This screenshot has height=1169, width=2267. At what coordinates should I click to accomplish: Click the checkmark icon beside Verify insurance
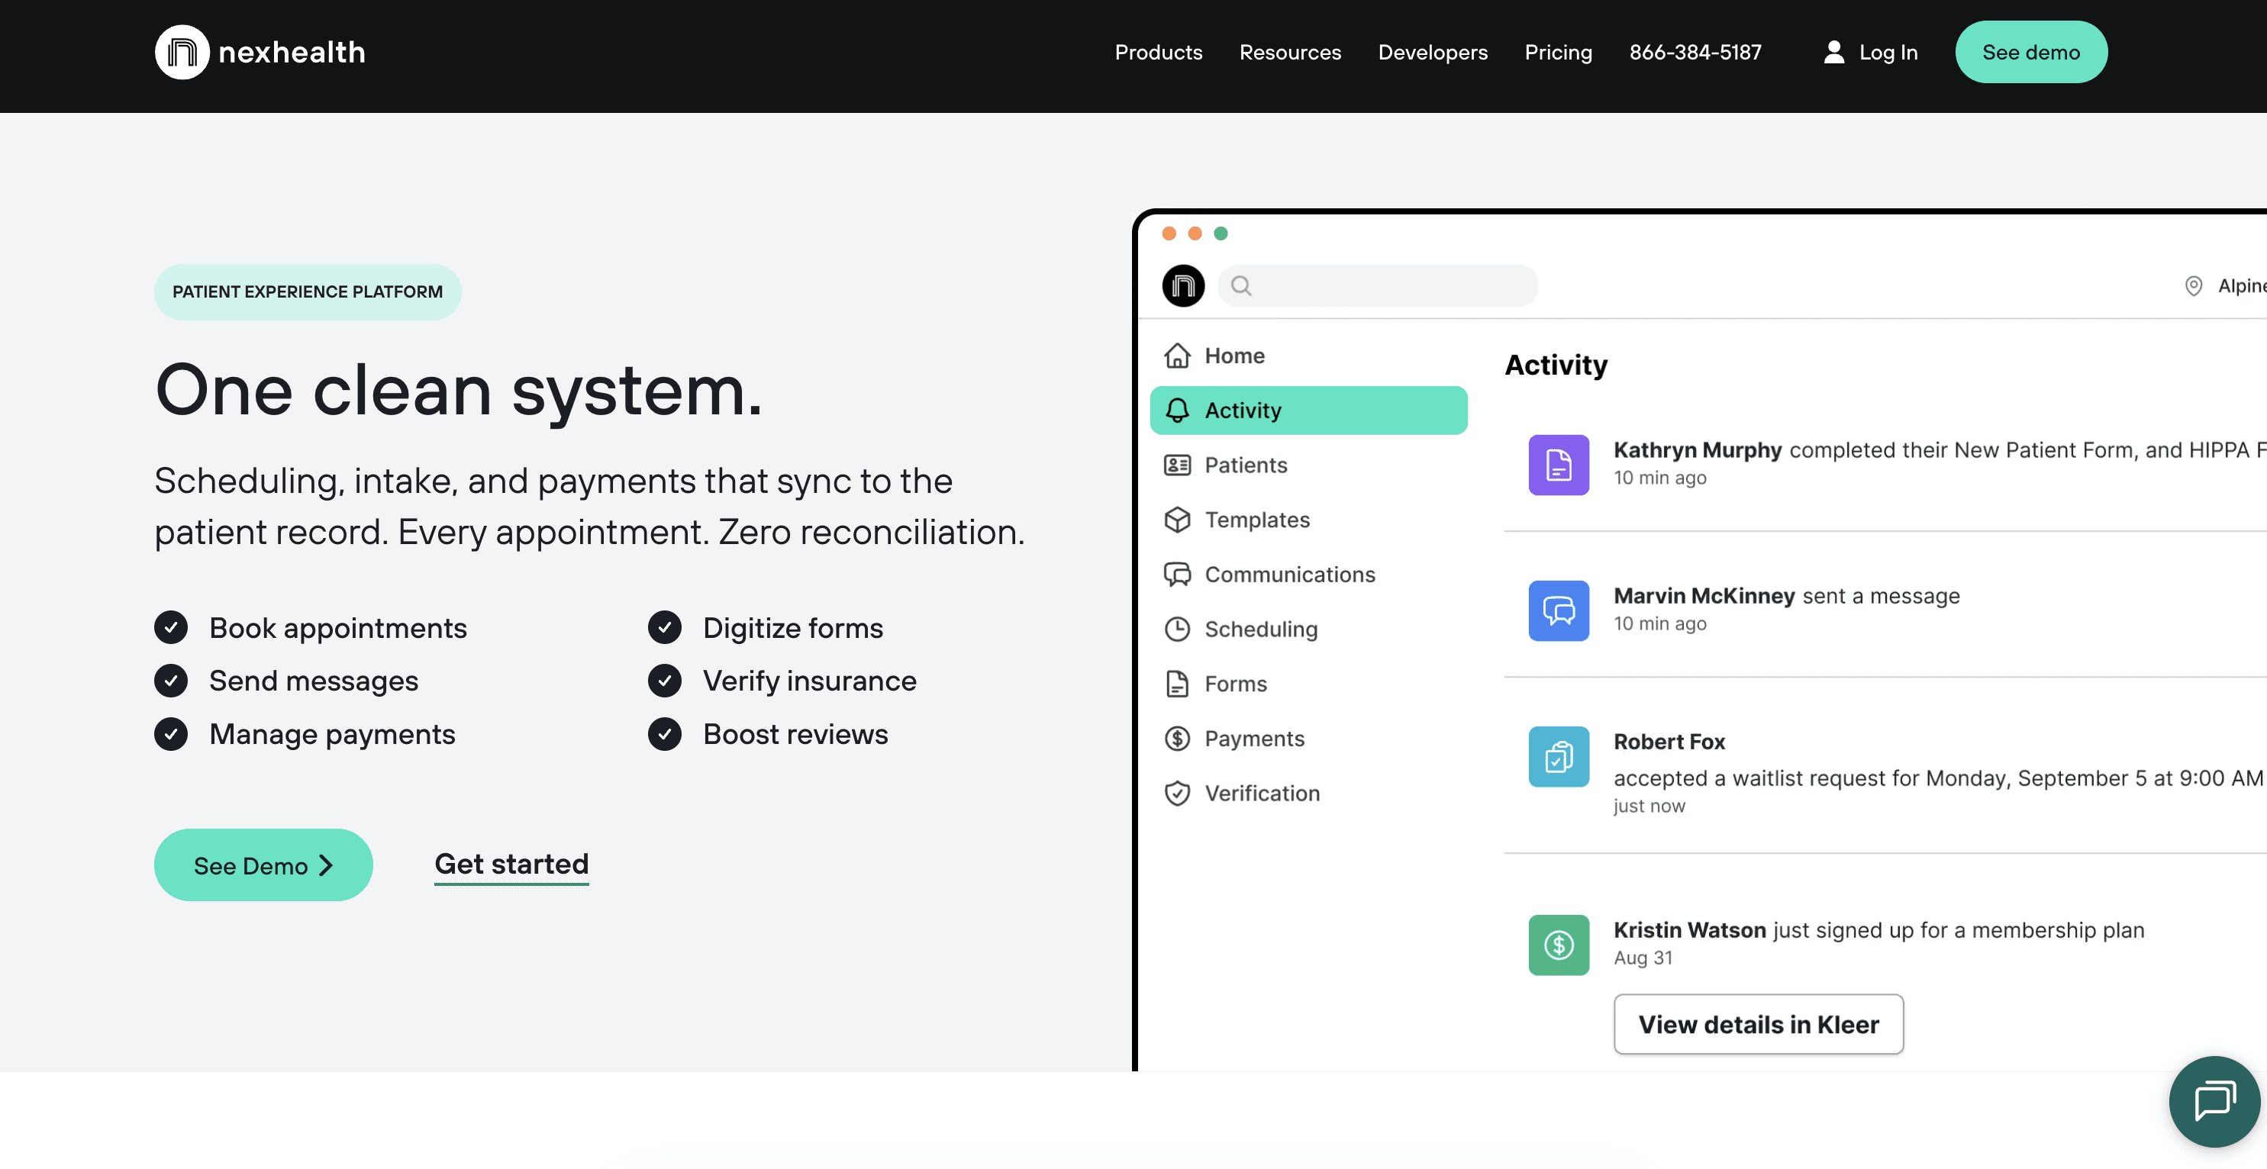[664, 680]
